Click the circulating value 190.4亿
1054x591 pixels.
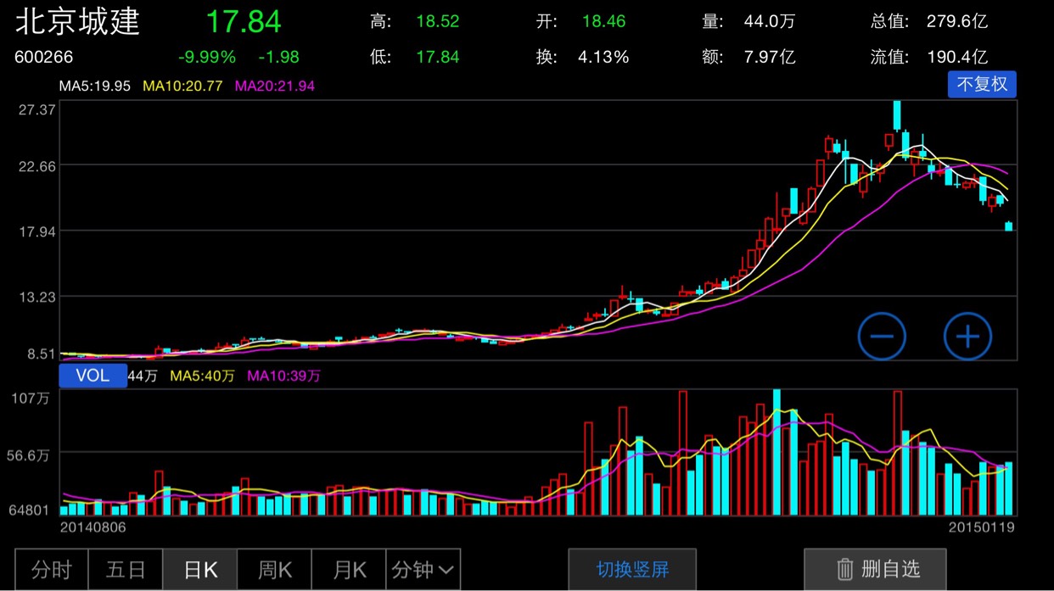(957, 58)
